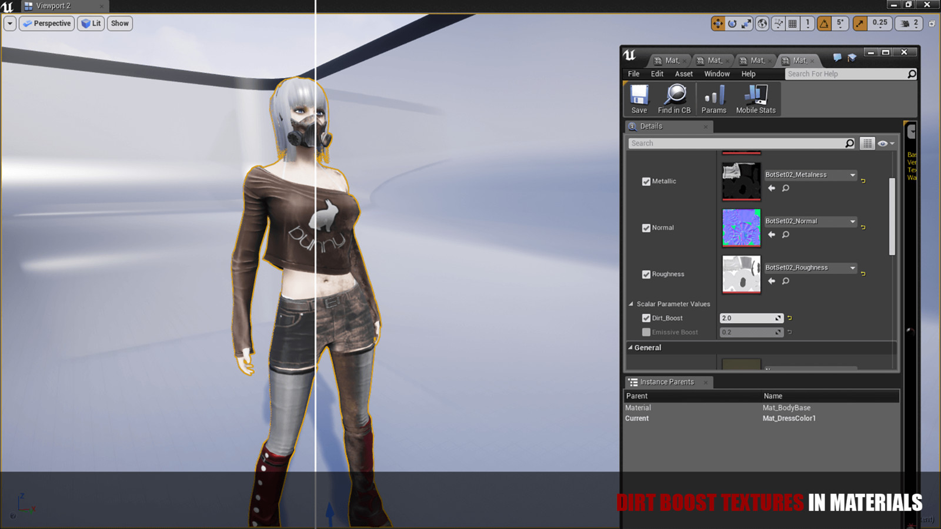Open the Window menu
The width and height of the screenshot is (941, 529).
[717, 74]
